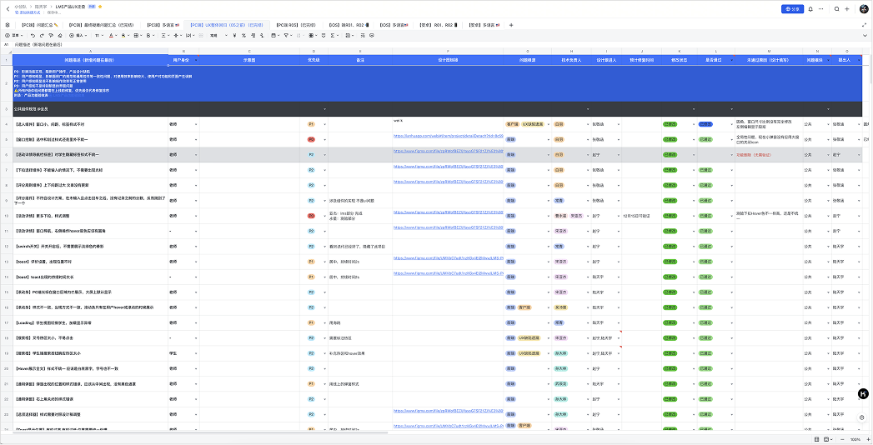
Task: Click the search magnifier icon
Action: 837,9
